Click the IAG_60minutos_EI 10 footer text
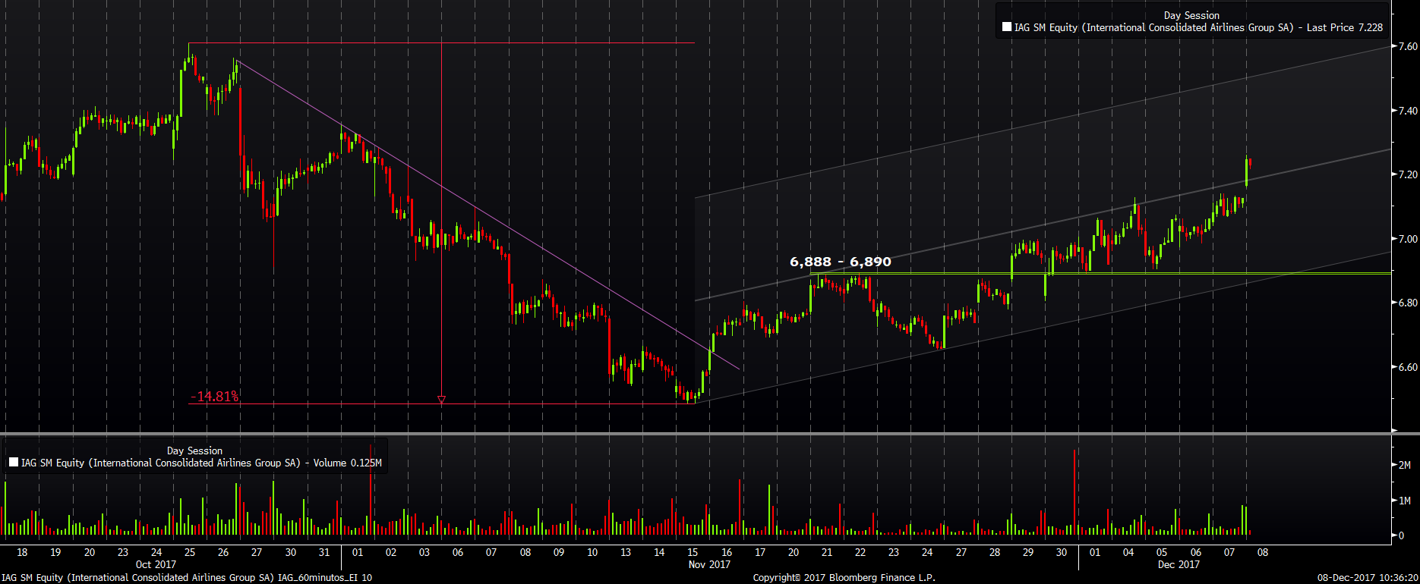 pyautogui.click(x=325, y=578)
